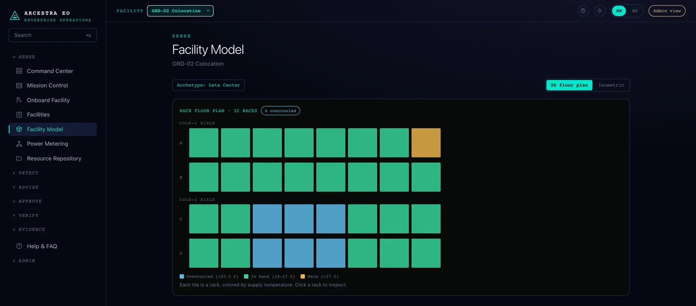
Task: Inspect the last green rack in row C
Action: pyautogui.click(x=426, y=219)
